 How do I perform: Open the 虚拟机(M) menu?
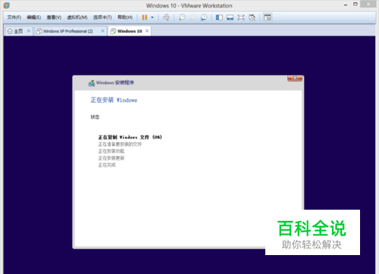point(77,17)
